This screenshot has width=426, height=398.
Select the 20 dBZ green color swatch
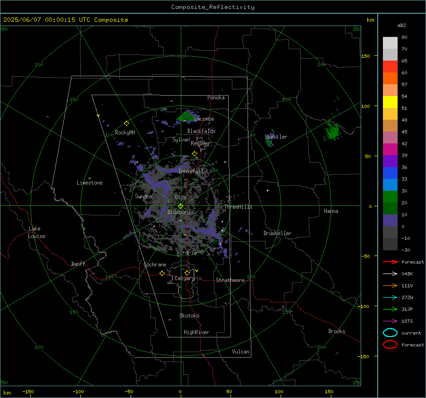point(390,197)
